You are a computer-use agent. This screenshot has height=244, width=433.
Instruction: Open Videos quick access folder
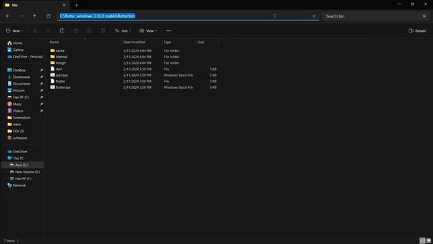[x=18, y=110]
